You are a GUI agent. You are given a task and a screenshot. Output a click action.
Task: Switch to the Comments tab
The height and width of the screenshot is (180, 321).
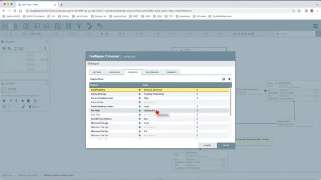click(172, 72)
